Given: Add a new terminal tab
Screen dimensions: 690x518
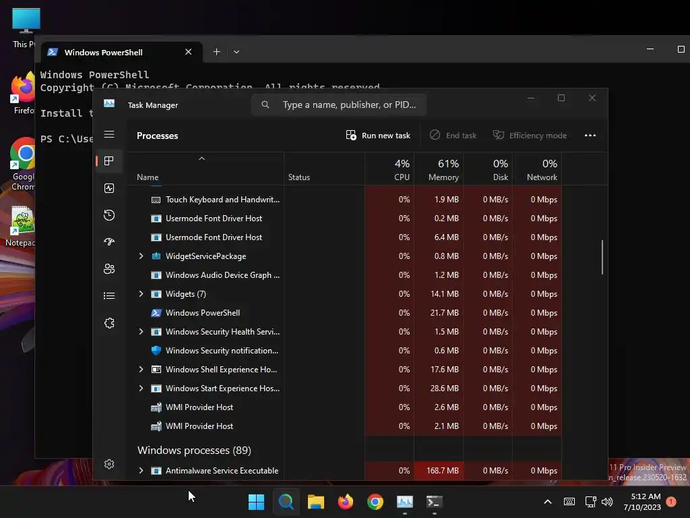Looking at the screenshot, I should coord(216,51).
